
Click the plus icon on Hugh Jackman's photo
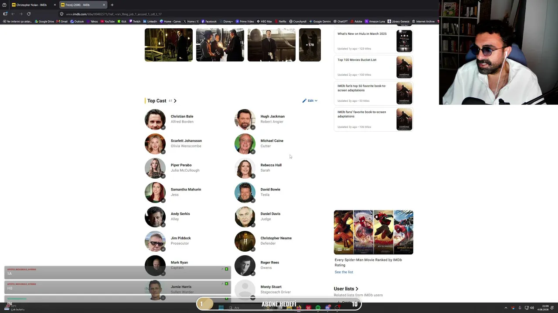click(x=253, y=127)
